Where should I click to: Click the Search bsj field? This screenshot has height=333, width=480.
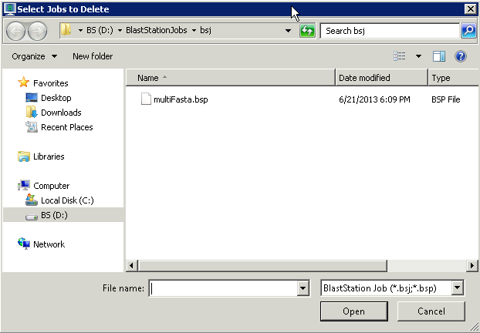(x=390, y=31)
